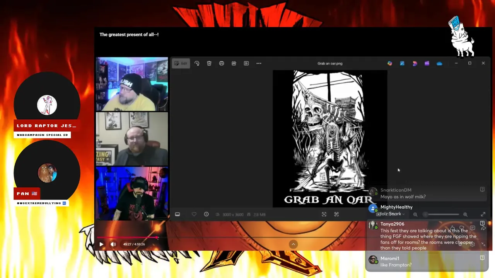Click the middle webcam with headphones host

click(132, 139)
